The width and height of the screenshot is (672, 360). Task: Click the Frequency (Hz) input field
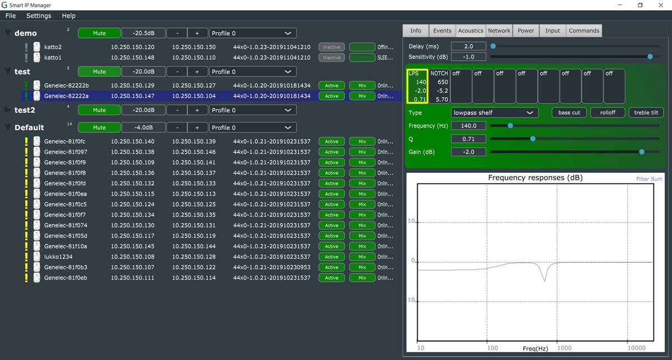[468, 126]
